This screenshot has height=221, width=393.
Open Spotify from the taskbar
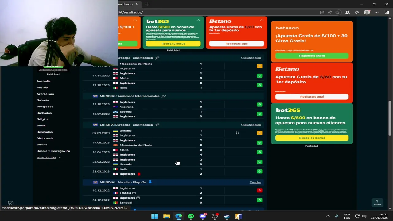[191, 216]
